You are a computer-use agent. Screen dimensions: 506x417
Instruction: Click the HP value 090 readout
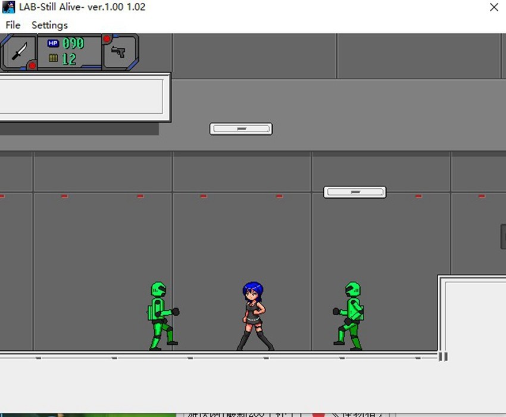[x=73, y=43]
